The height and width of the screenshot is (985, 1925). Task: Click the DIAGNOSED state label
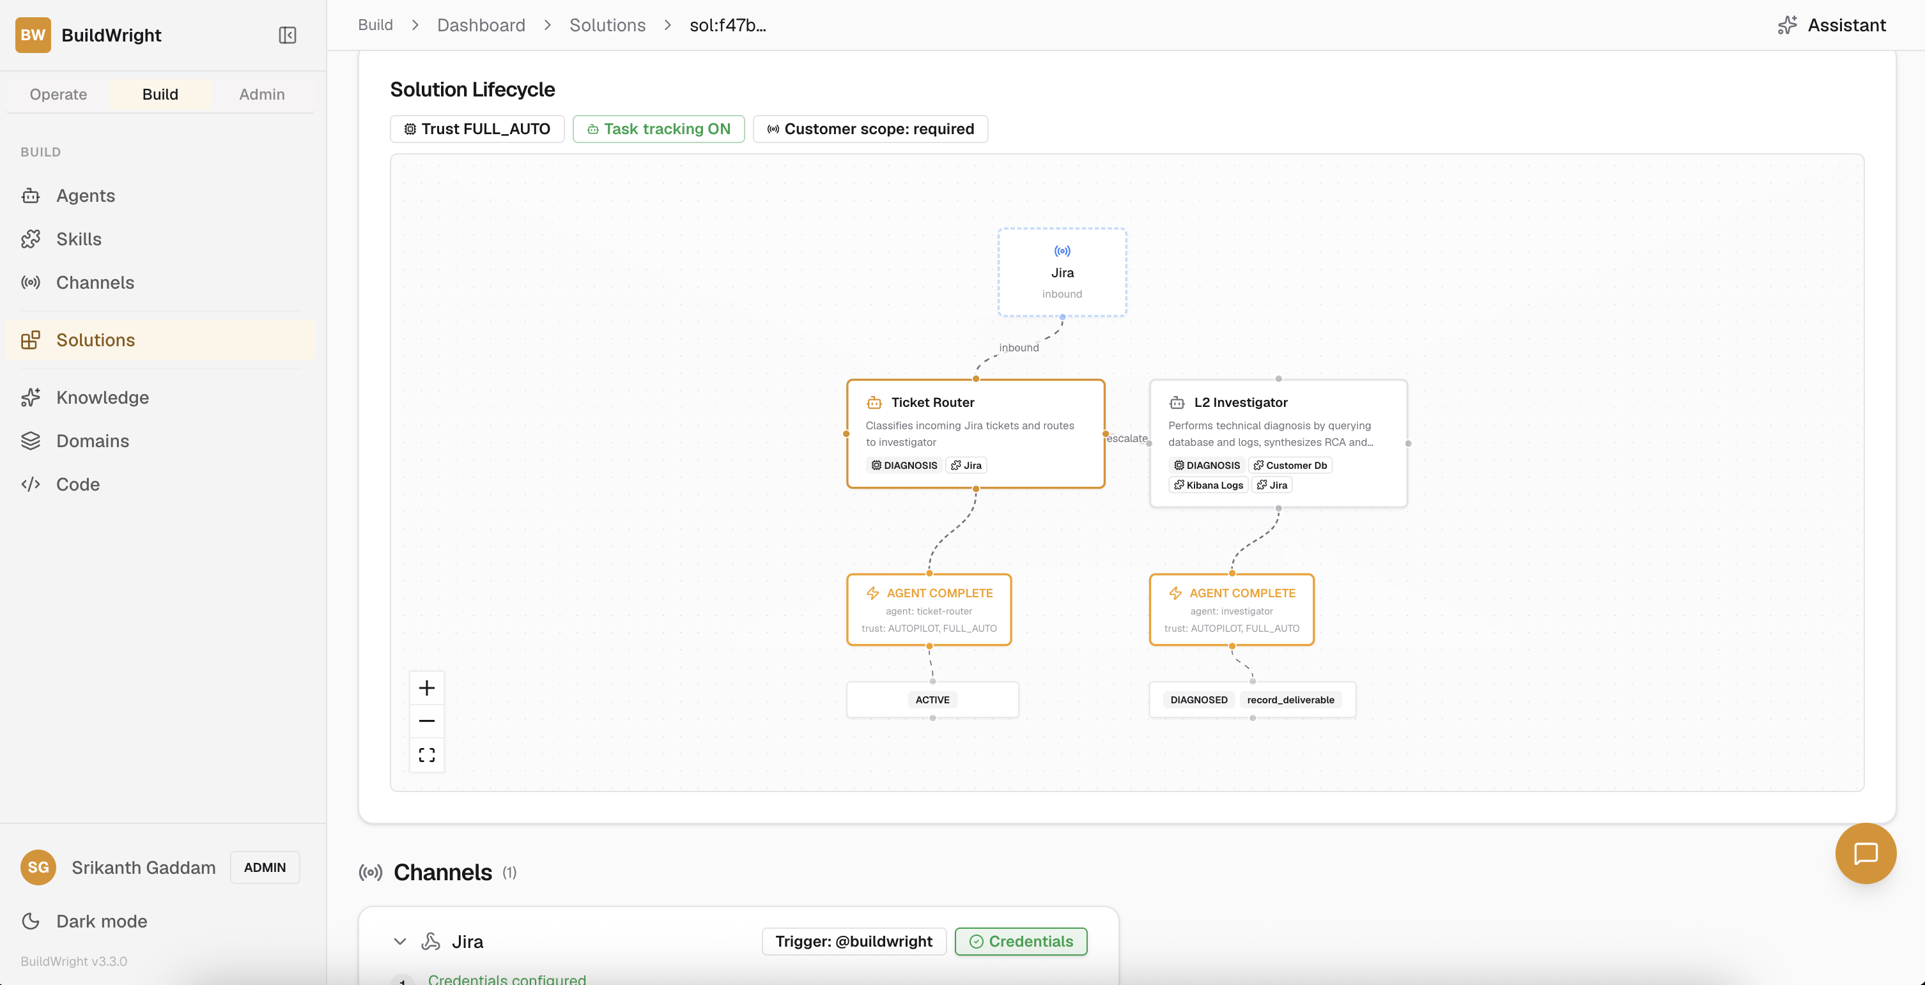pos(1198,699)
